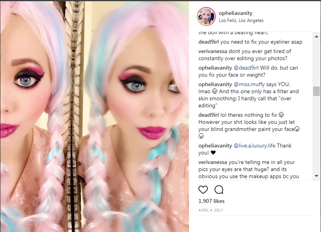
Task: Open the opheliavanity username in the header
Action: pyautogui.click(x=235, y=13)
